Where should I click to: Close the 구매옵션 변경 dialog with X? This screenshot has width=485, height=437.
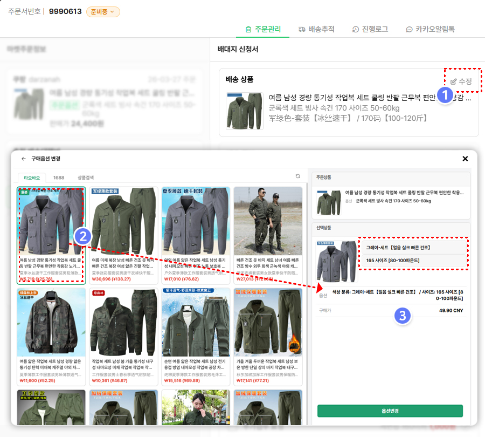tap(465, 159)
